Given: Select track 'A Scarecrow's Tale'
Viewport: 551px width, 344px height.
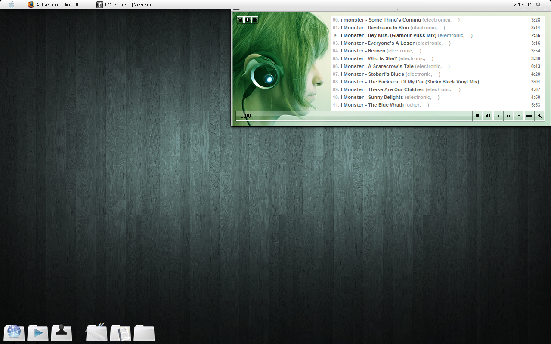Looking at the screenshot, I should coord(437,66).
